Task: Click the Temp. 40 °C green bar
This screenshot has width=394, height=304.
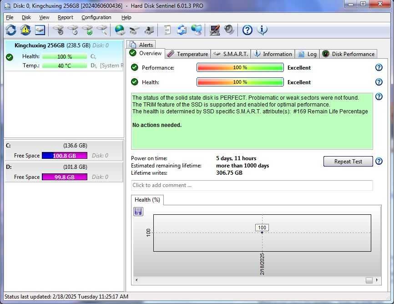Action: point(65,66)
